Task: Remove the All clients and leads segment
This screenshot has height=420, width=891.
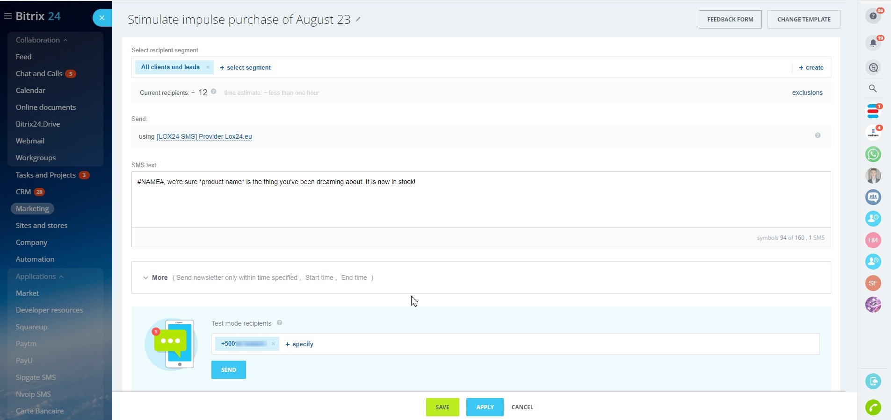Action: pyautogui.click(x=208, y=67)
